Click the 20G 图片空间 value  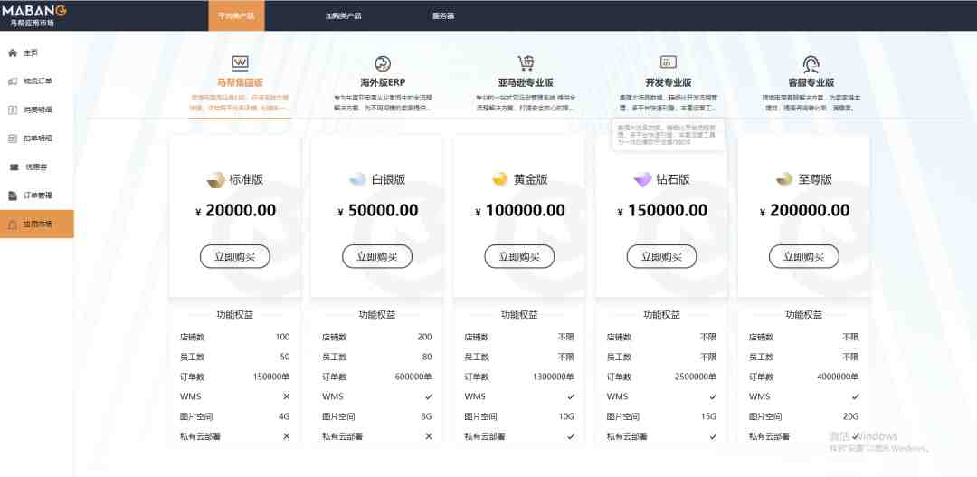point(852,416)
